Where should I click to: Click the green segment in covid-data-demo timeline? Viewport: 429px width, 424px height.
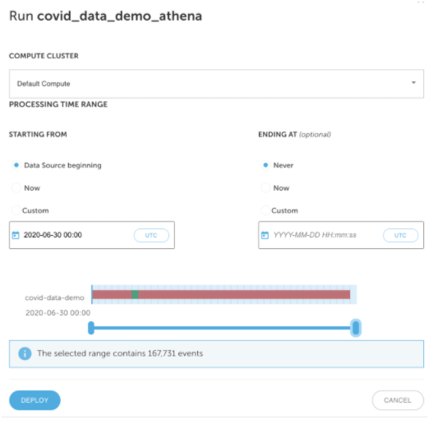(x=135, y=294)
